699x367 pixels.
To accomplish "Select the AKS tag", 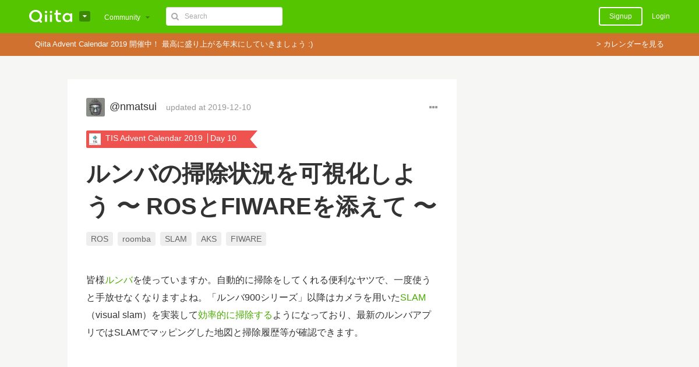I will click(x=209, y=239).
